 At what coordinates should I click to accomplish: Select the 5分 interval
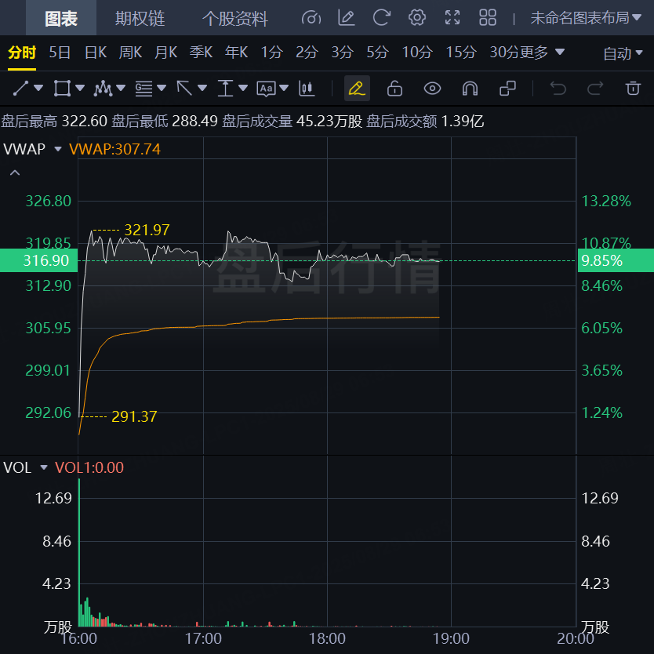tap(377, 53)
